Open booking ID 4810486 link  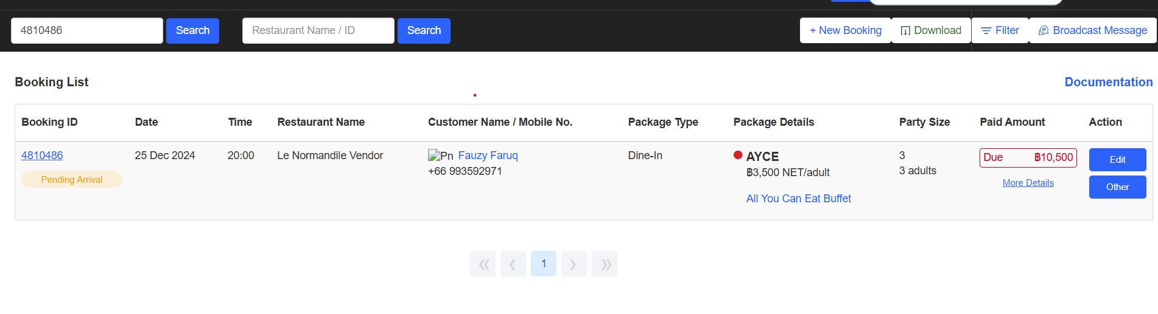[x=42, y=155]
